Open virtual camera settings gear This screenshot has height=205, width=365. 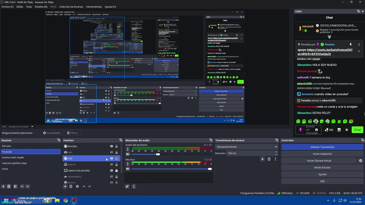[x=361, y=161]
